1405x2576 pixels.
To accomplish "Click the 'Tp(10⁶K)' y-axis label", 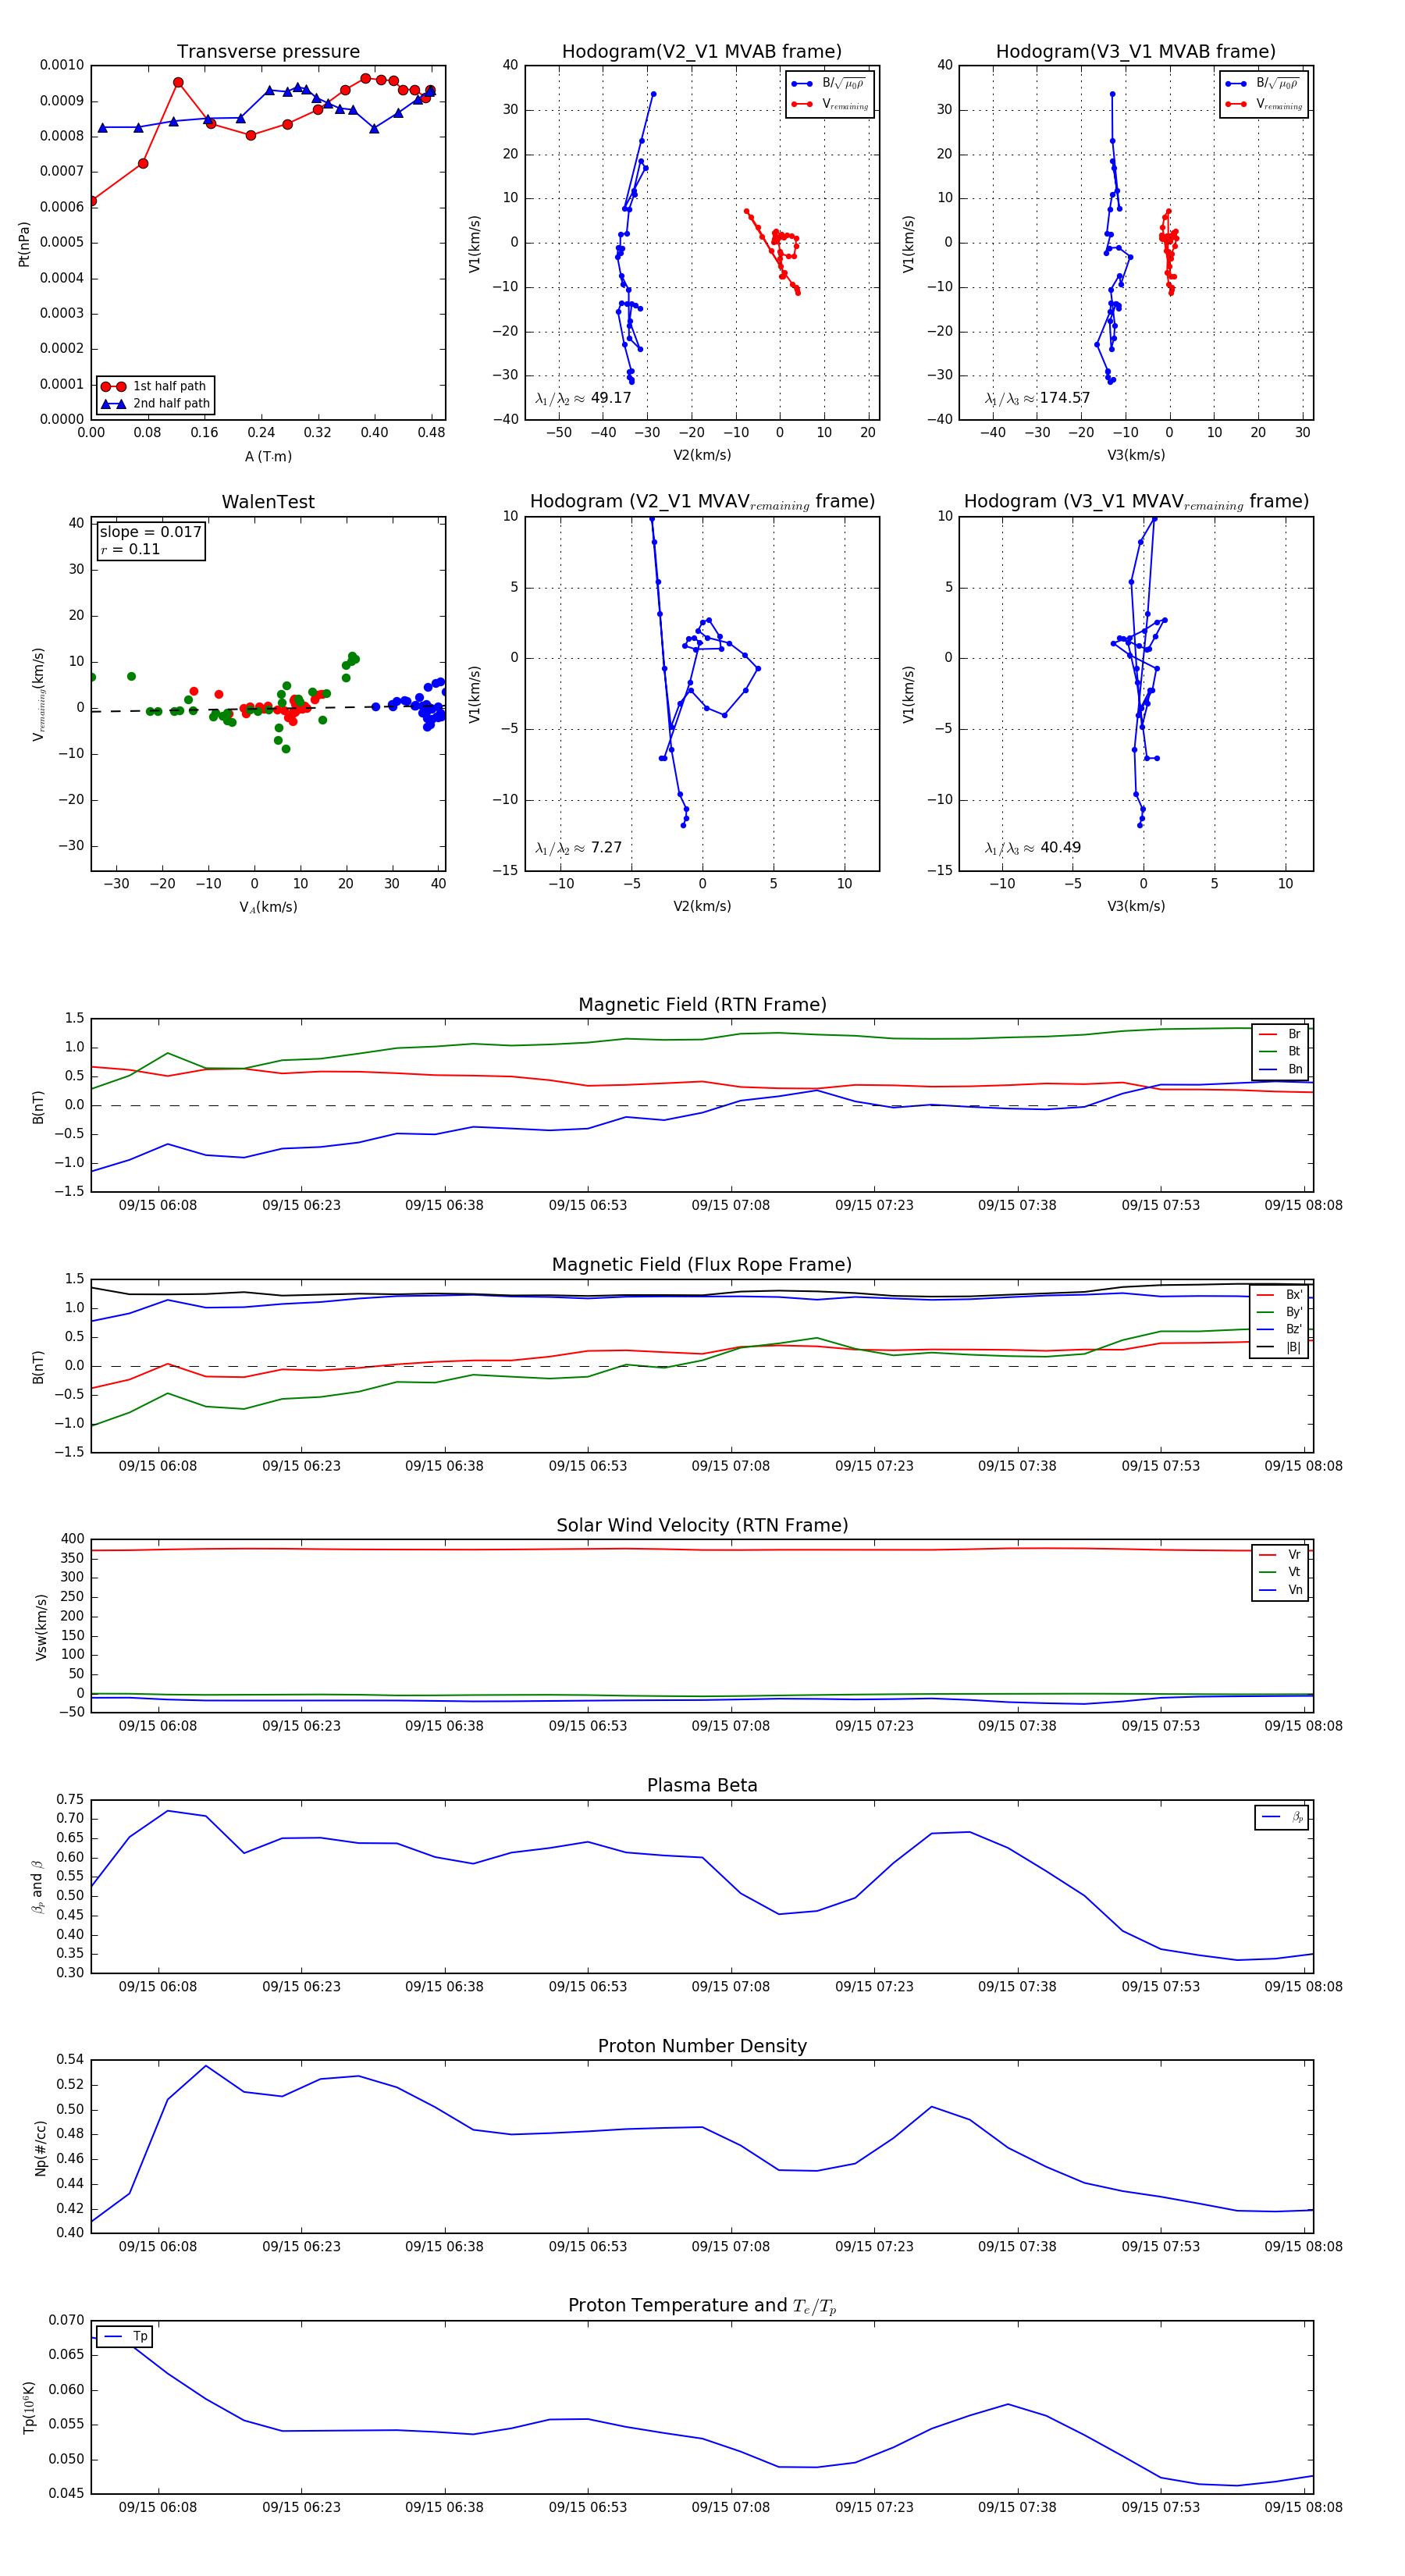I will tap(28, 2407).
